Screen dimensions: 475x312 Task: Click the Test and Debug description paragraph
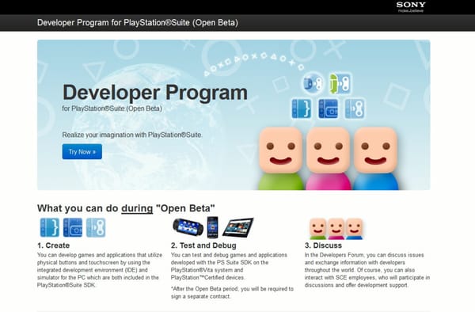tap(229, 266)
